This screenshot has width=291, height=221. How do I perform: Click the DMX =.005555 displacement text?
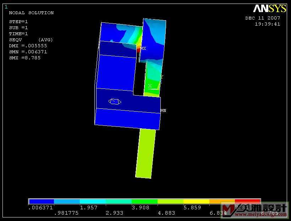click(x=28, y=45)
